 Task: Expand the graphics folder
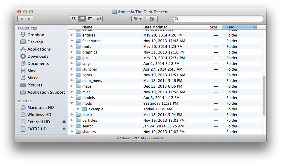(72, 52)
